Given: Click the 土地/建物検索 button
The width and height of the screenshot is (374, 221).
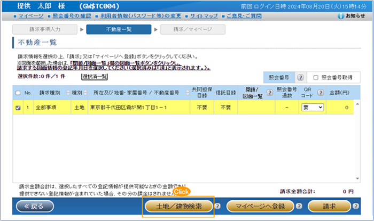Looking at the screenshot, I should click(178, 207).
